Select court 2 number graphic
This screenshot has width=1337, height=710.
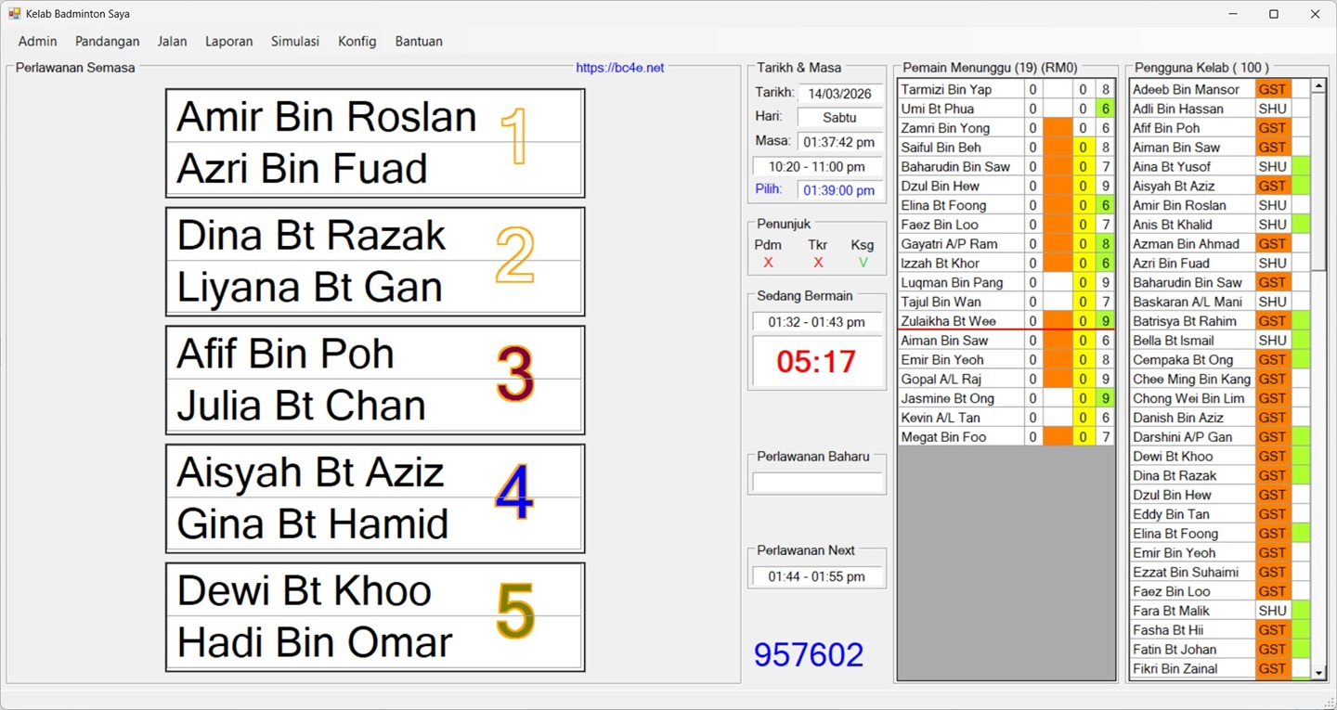(514, 255)
